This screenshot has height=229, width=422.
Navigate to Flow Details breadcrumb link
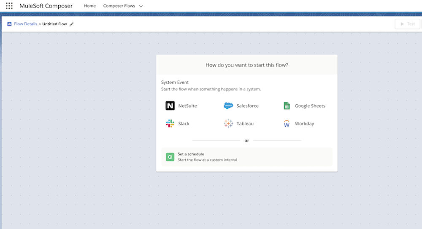(x=26, y=24)
